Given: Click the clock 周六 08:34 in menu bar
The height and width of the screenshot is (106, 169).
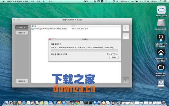Looking at the screenshot, I should coord(144,1).
